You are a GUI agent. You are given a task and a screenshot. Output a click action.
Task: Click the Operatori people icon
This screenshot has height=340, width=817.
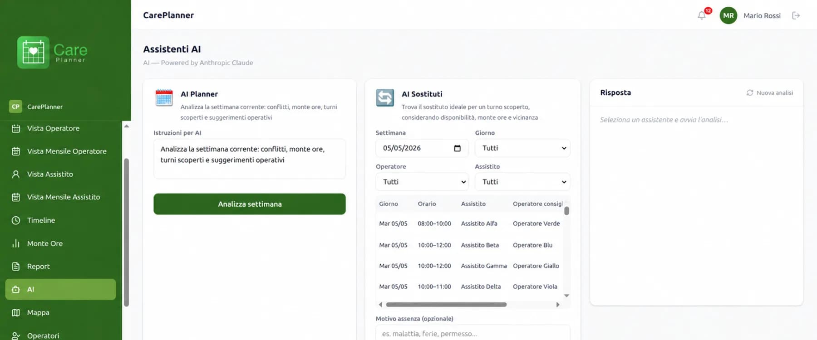[16, 335]
